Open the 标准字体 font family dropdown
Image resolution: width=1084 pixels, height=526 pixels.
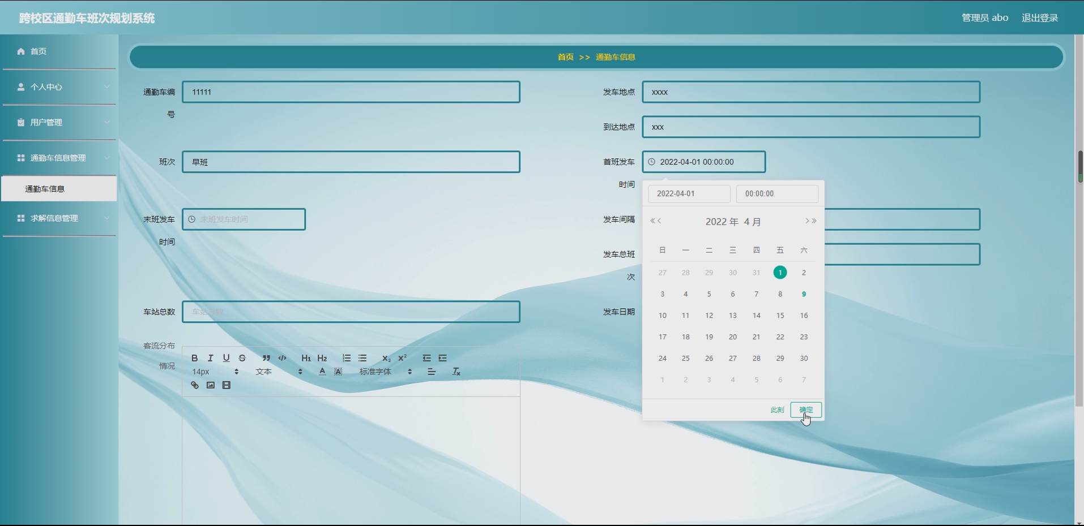click(385, 372)
